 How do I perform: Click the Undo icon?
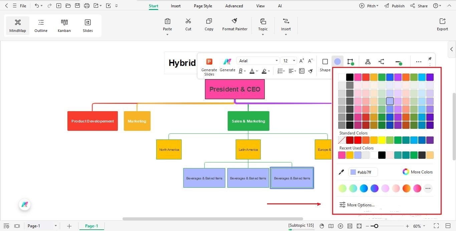[x=37, y=6]
